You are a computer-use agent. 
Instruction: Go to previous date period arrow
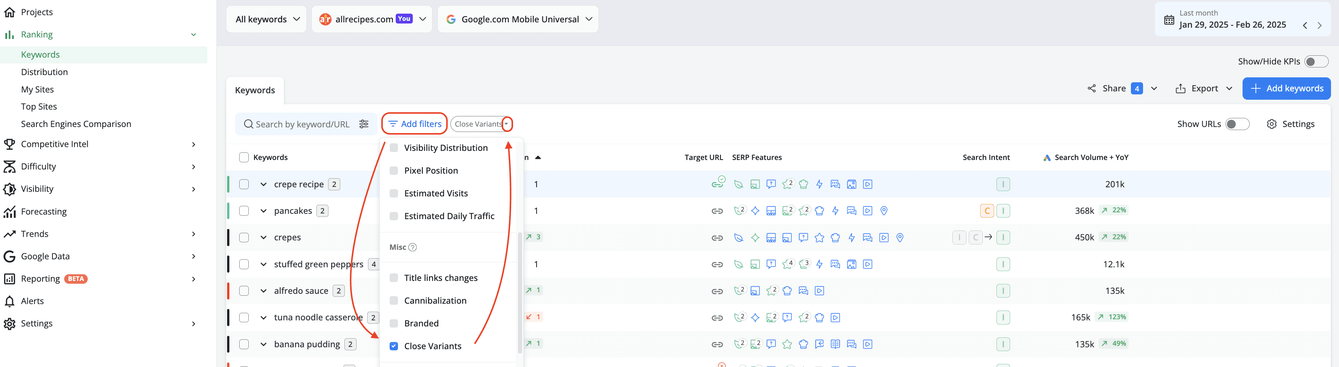point(1305,25)
